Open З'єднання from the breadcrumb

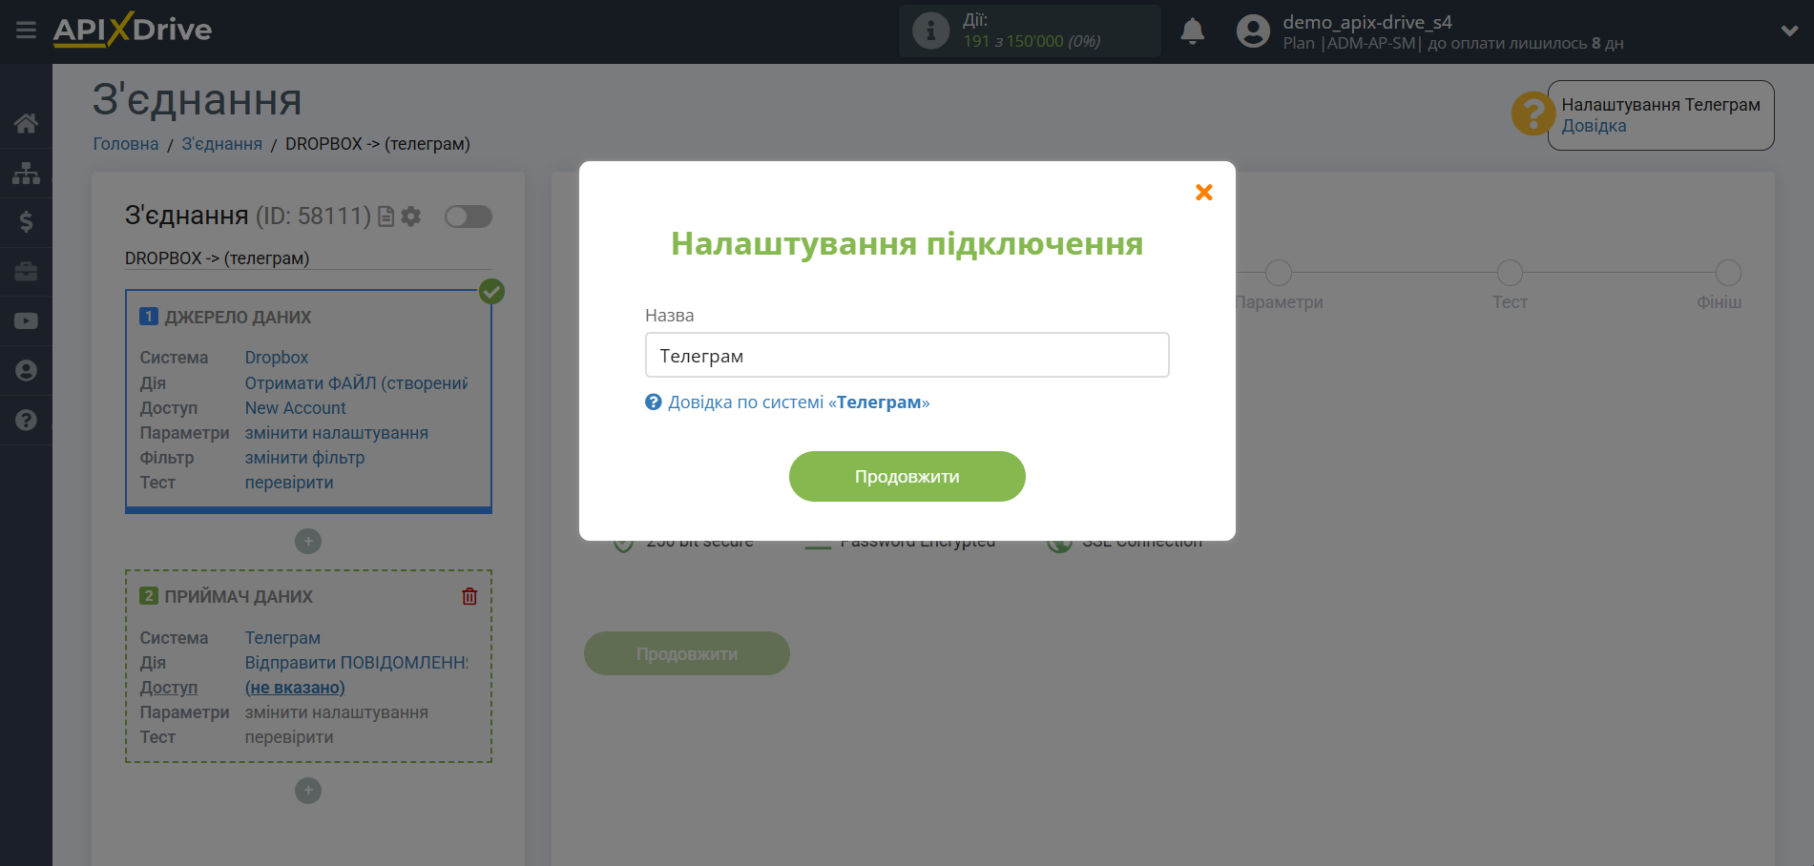pyautogui.click(x=220, y=143)
